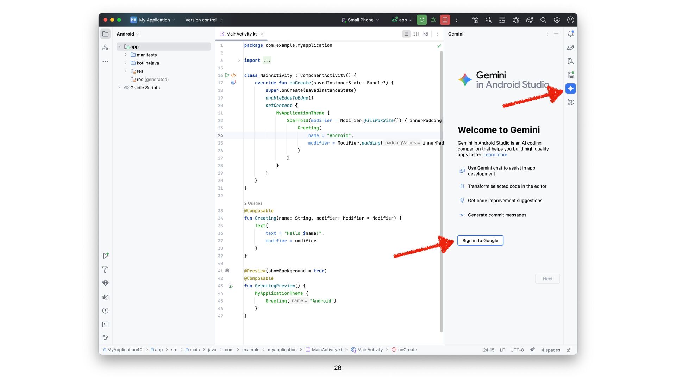Open the My Application project dropdown

point(153,20)
